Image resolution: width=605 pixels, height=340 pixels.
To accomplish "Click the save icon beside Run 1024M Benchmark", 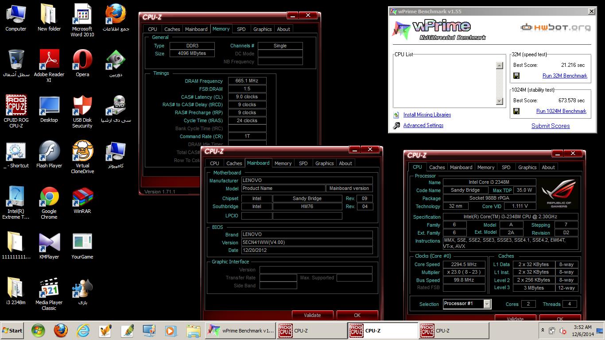I will point(516,111).
